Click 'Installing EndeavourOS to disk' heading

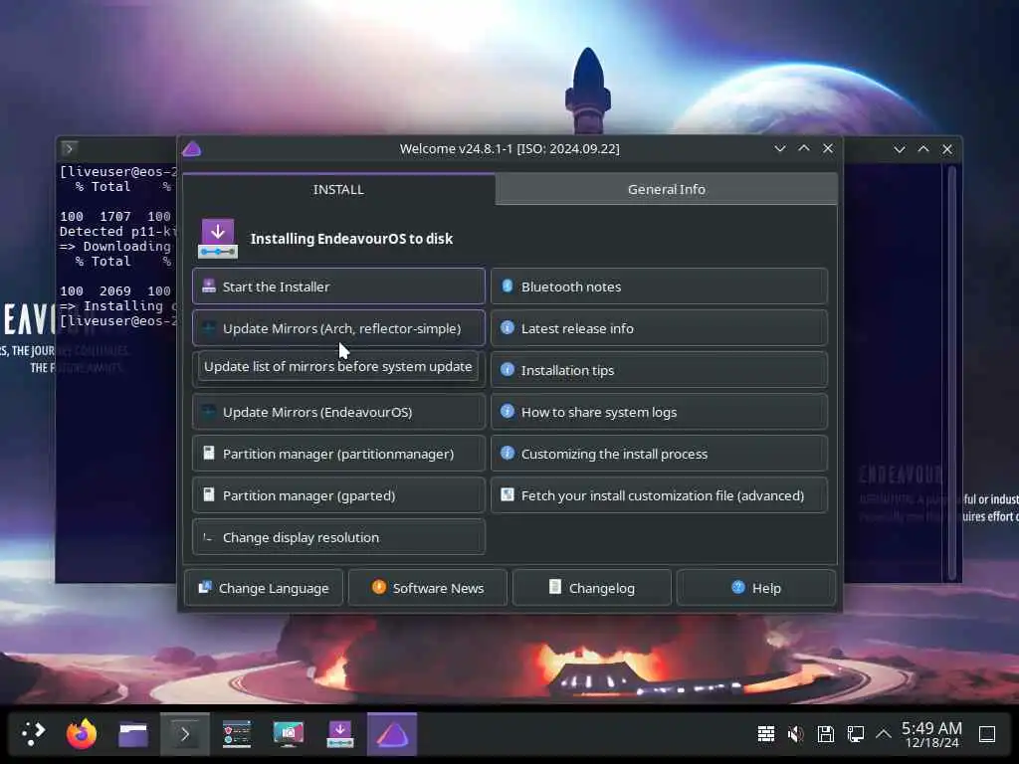[x=351, y=239]
